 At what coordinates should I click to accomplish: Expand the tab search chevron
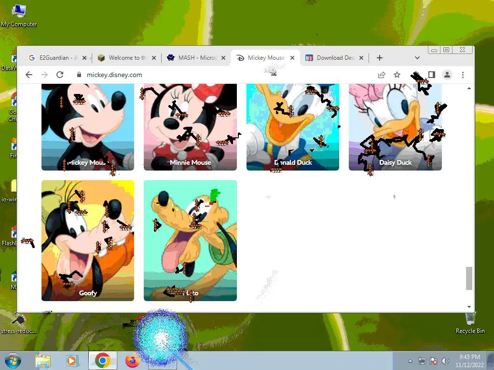(x=417, y=58)
